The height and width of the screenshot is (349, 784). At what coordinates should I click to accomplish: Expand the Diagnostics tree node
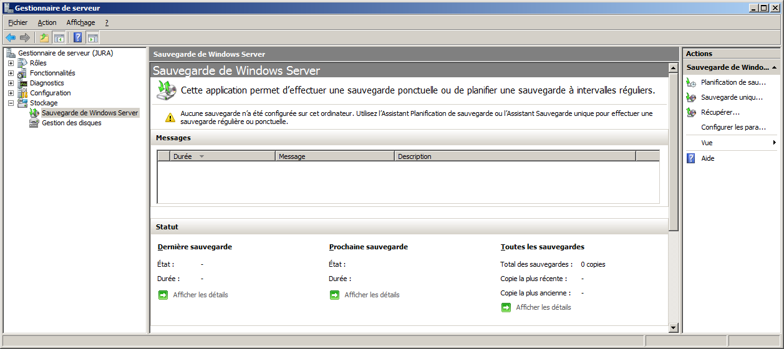point(11,83)
